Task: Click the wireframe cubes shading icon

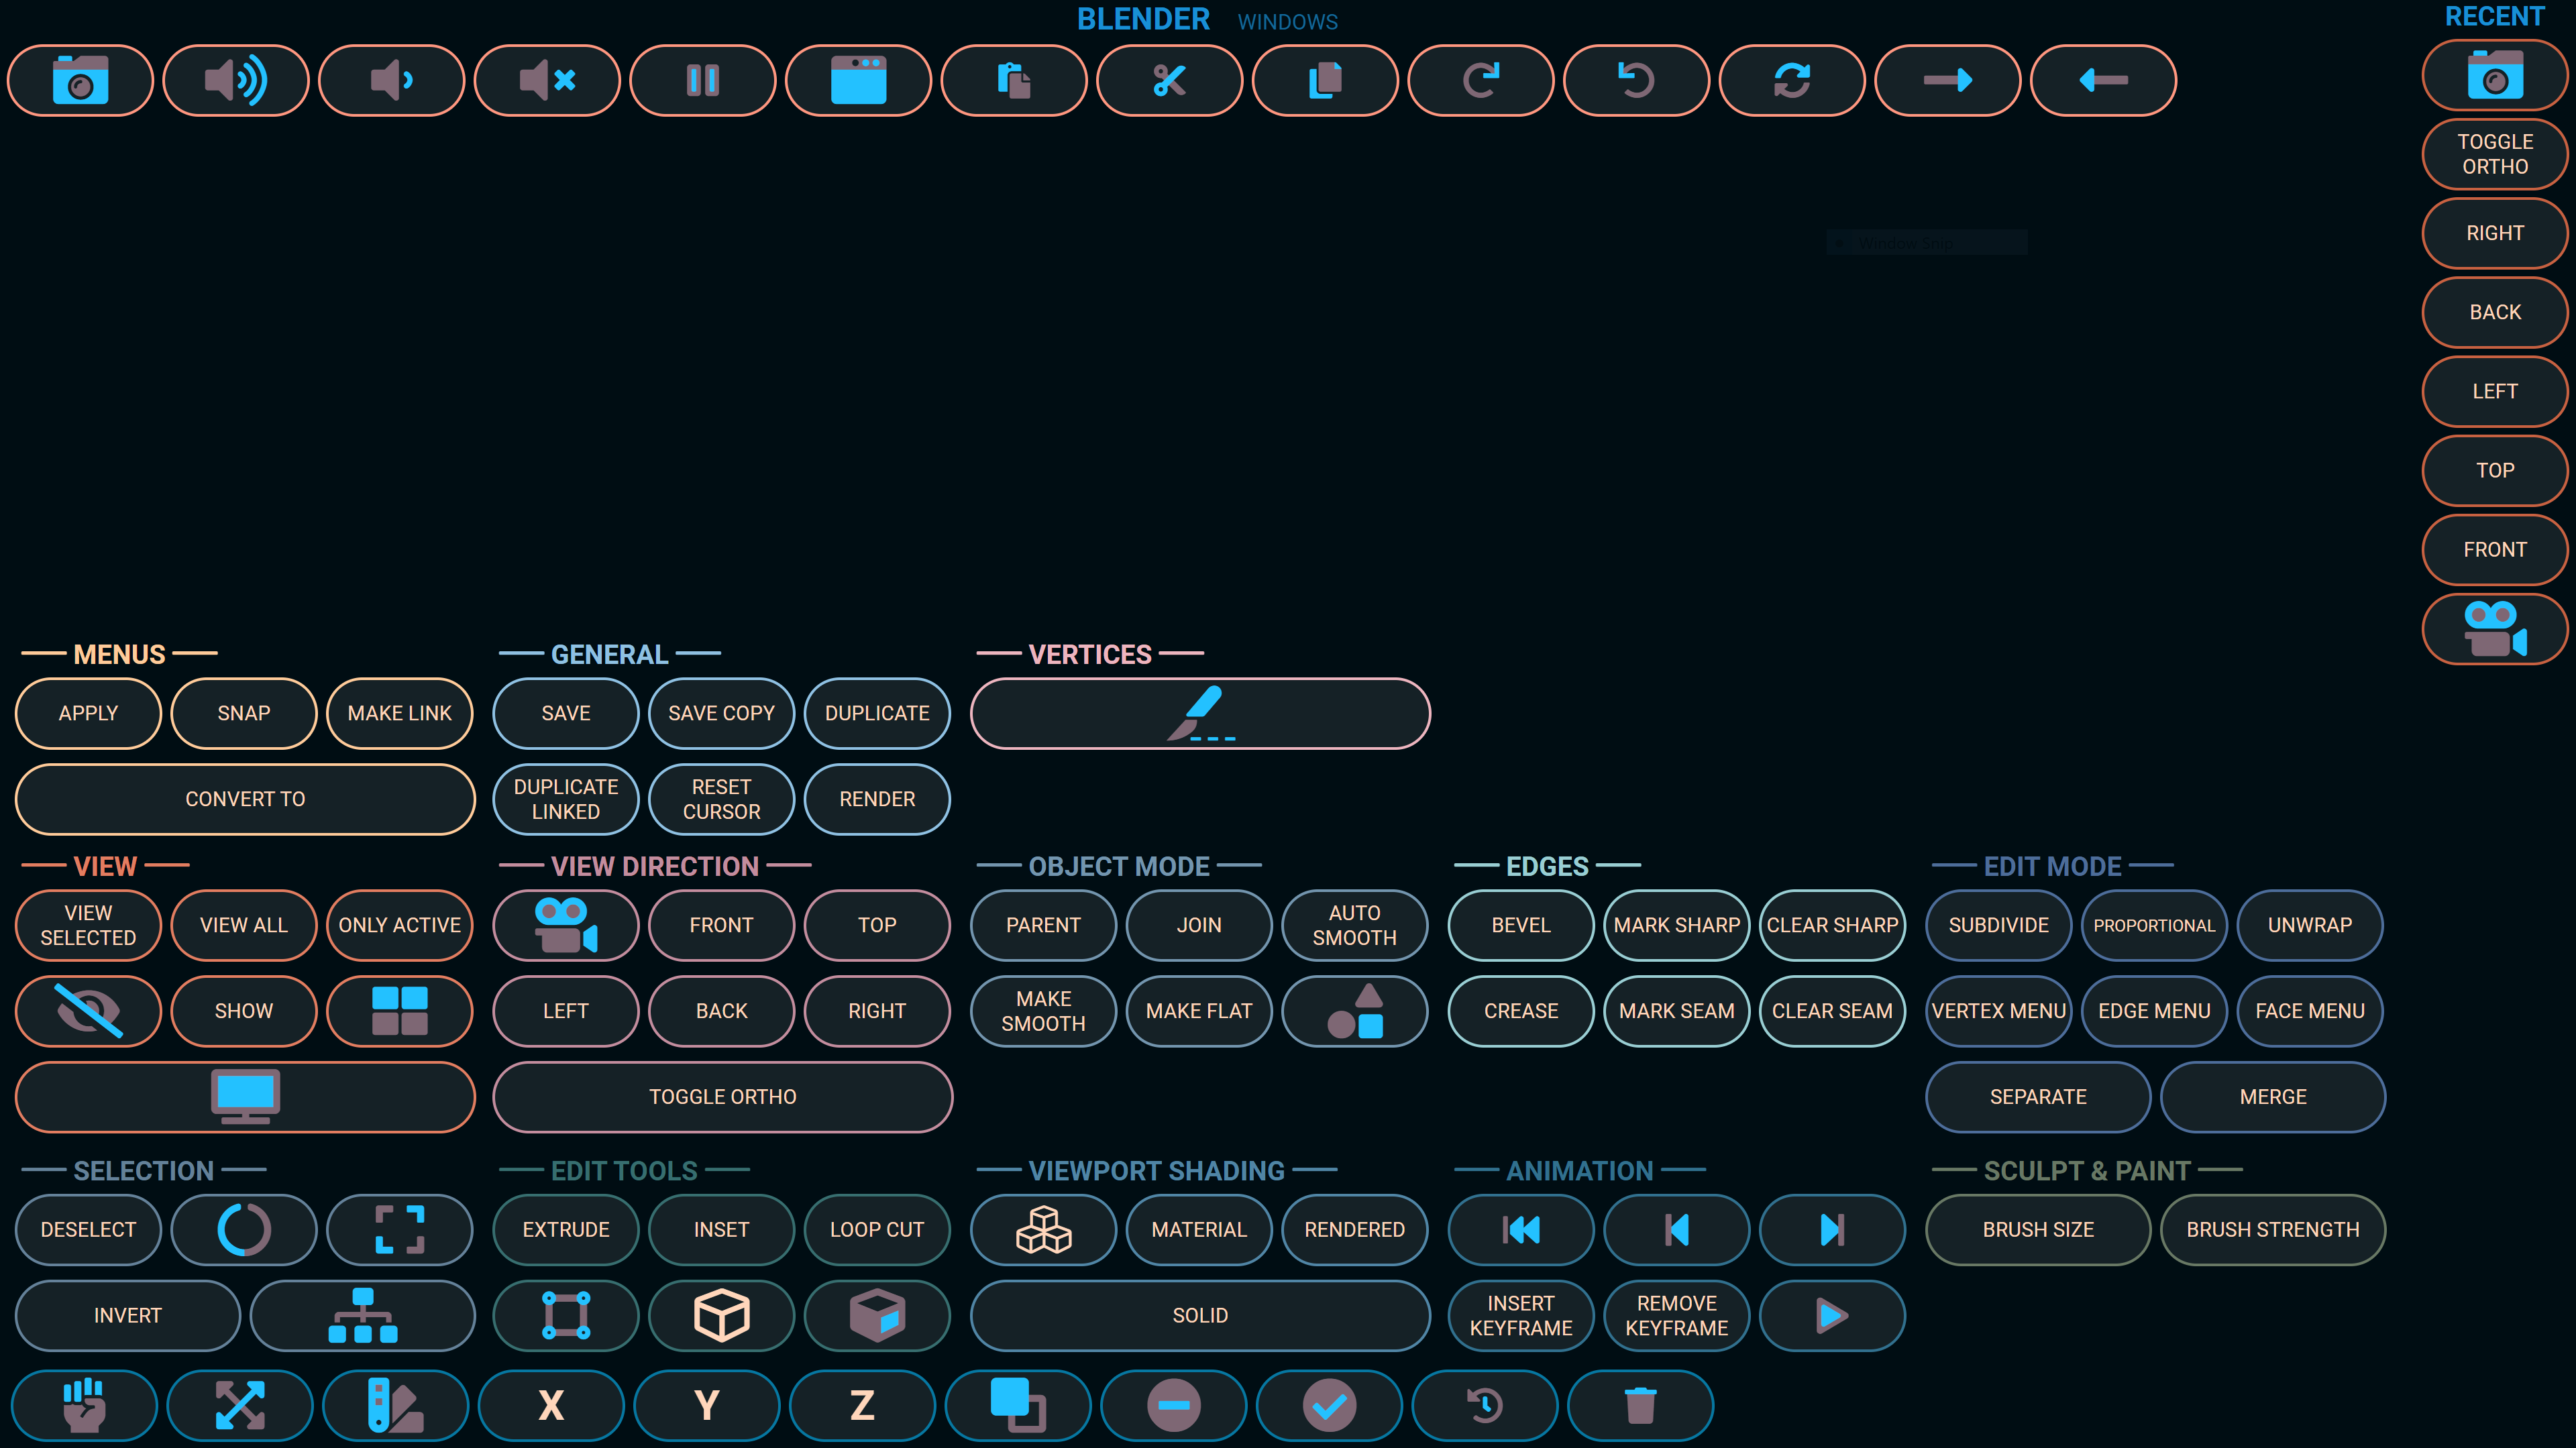Action: click(x=1043, y=1229)
